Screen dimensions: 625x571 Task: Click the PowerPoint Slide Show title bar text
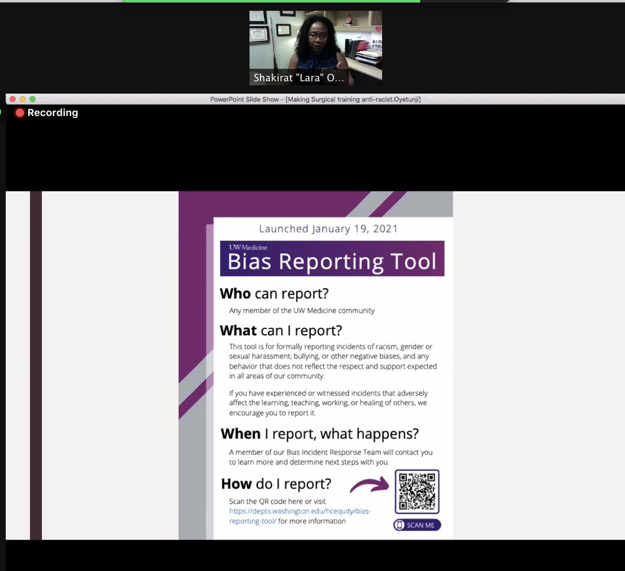(x=316, y=99)
